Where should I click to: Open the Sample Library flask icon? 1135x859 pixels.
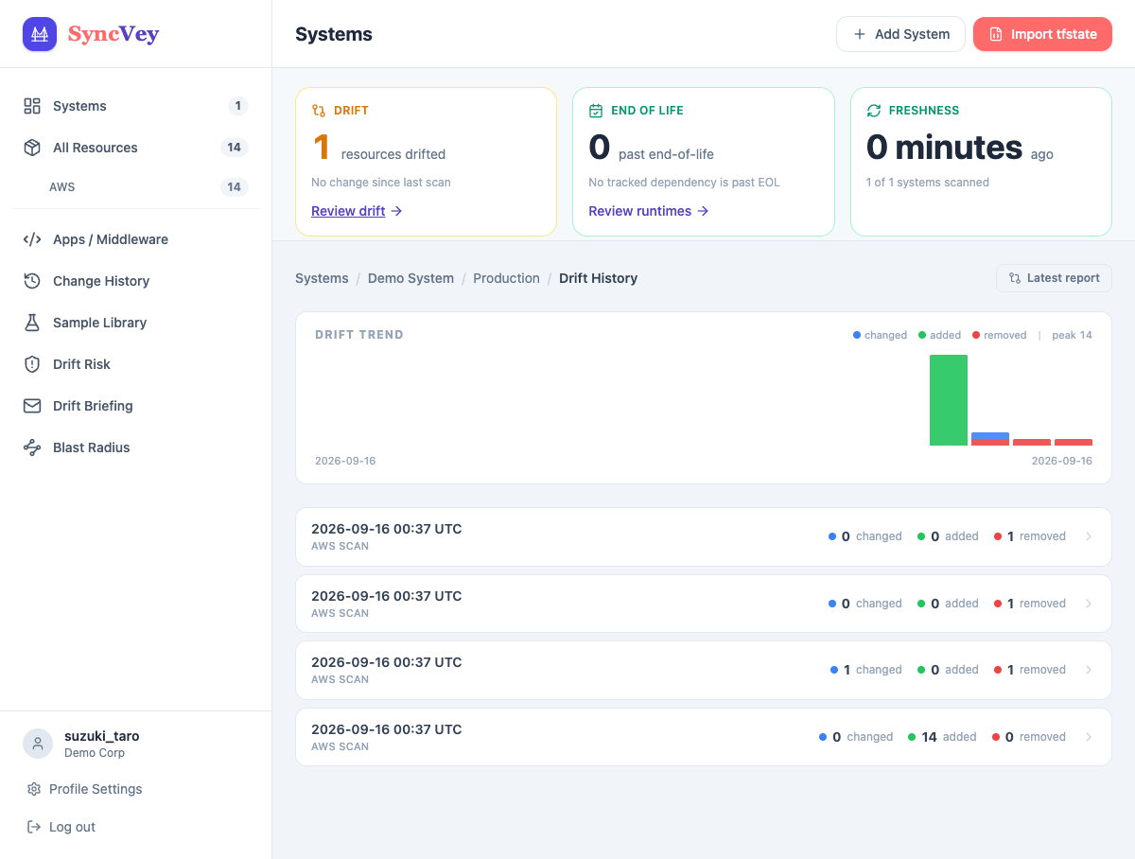[x=32, y=323]
